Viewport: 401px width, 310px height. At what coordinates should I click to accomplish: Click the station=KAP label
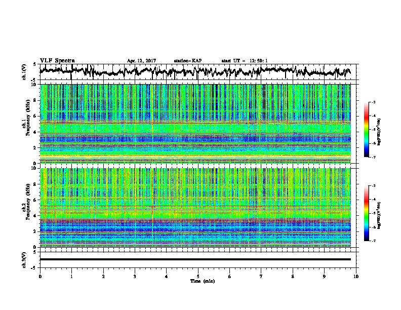point(188,61)
